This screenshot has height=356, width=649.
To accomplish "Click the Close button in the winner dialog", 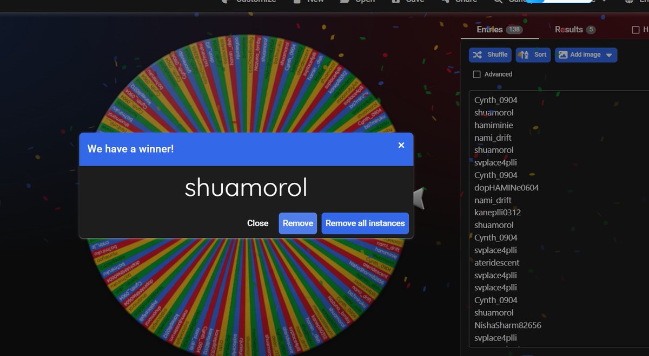I will [x=257, y=223].
